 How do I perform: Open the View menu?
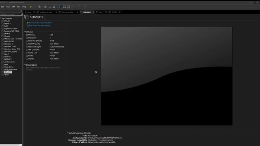(8, 7)
